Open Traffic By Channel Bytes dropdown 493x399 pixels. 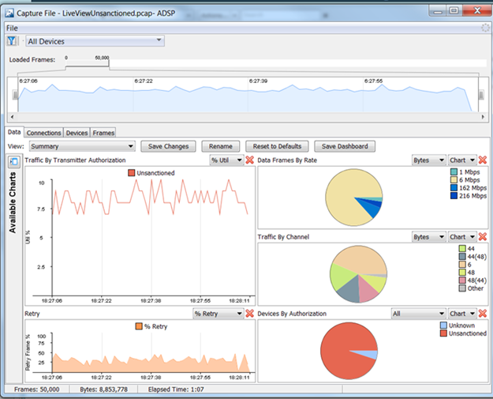click(429, 237)
